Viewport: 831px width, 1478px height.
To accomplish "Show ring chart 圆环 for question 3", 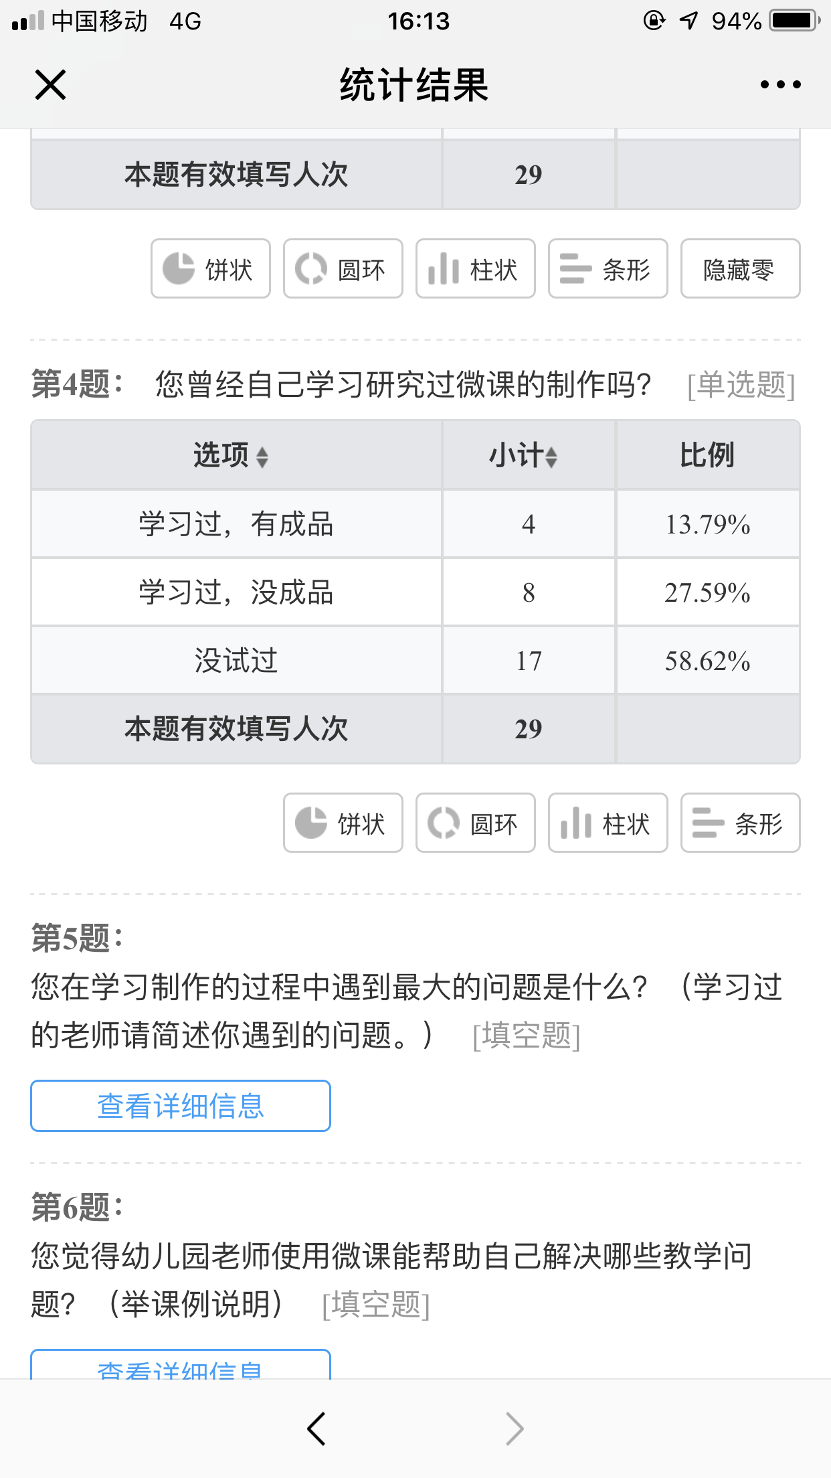I will (343, 268).
